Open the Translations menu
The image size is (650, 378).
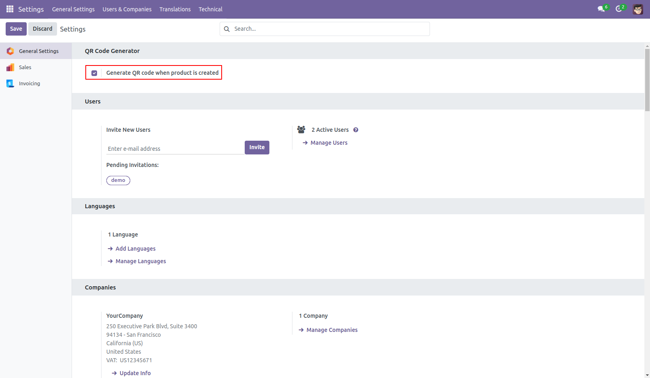coord(175,9)
